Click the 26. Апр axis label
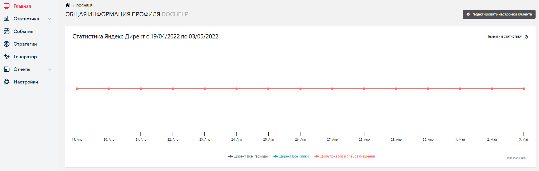The height and width of the screenshot is (171, 539). click(x=300, y=139)
